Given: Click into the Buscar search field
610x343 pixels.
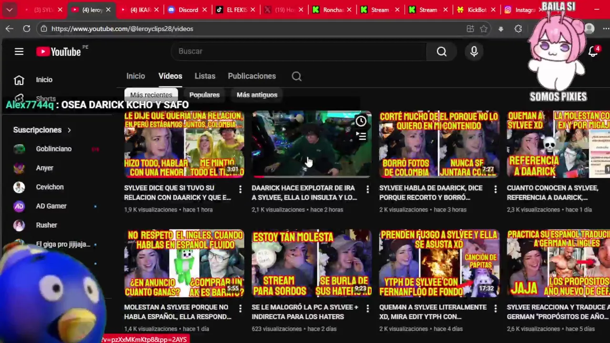Looking at the screenshot, I should point(299,51).
